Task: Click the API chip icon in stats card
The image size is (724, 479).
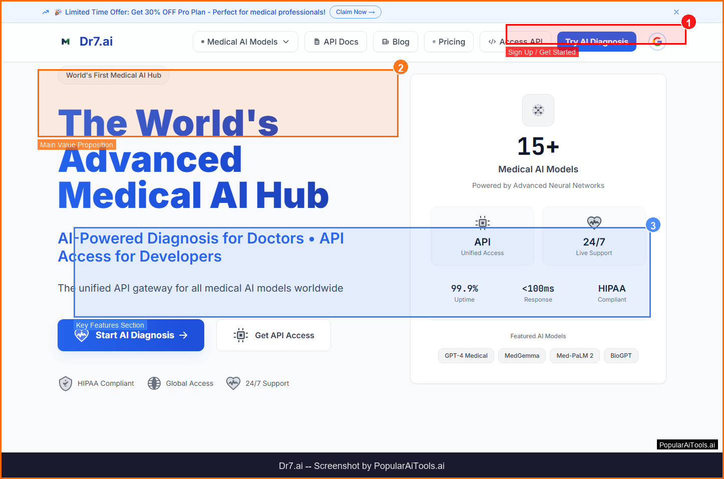Action: point(482,222)
